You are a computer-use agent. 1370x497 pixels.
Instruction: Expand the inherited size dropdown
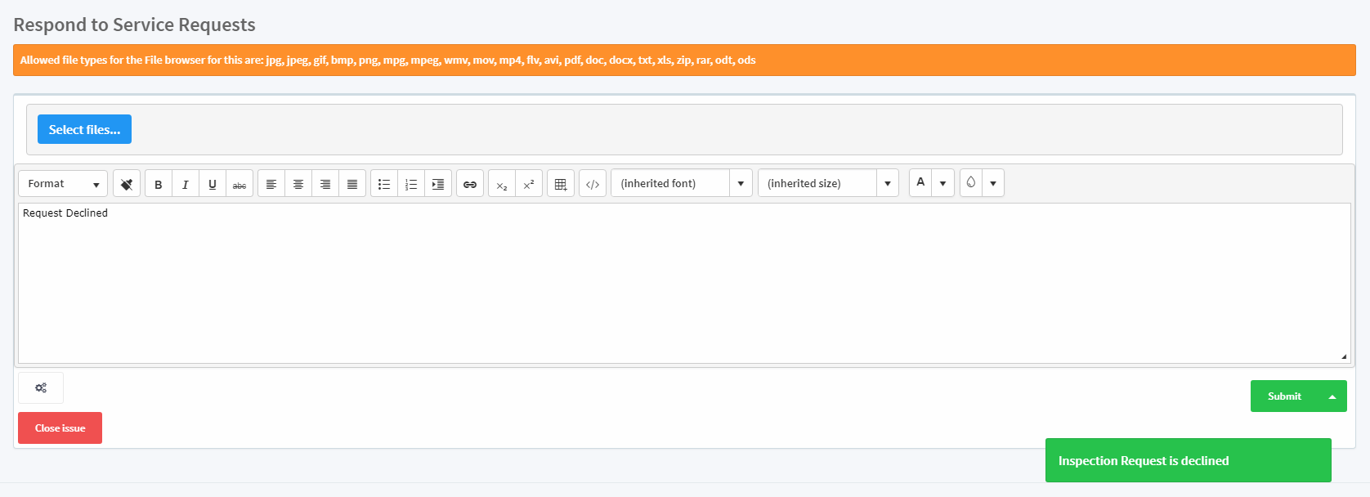point(888,184)
